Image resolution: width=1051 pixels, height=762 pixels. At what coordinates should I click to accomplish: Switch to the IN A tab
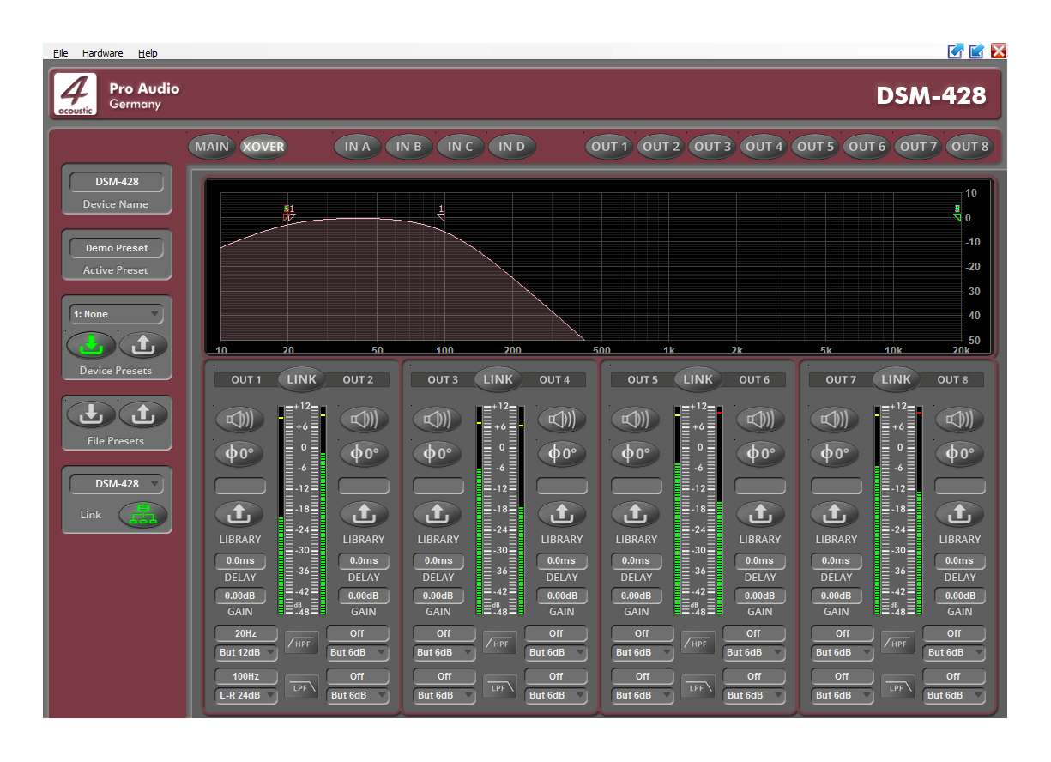(358, 147)
